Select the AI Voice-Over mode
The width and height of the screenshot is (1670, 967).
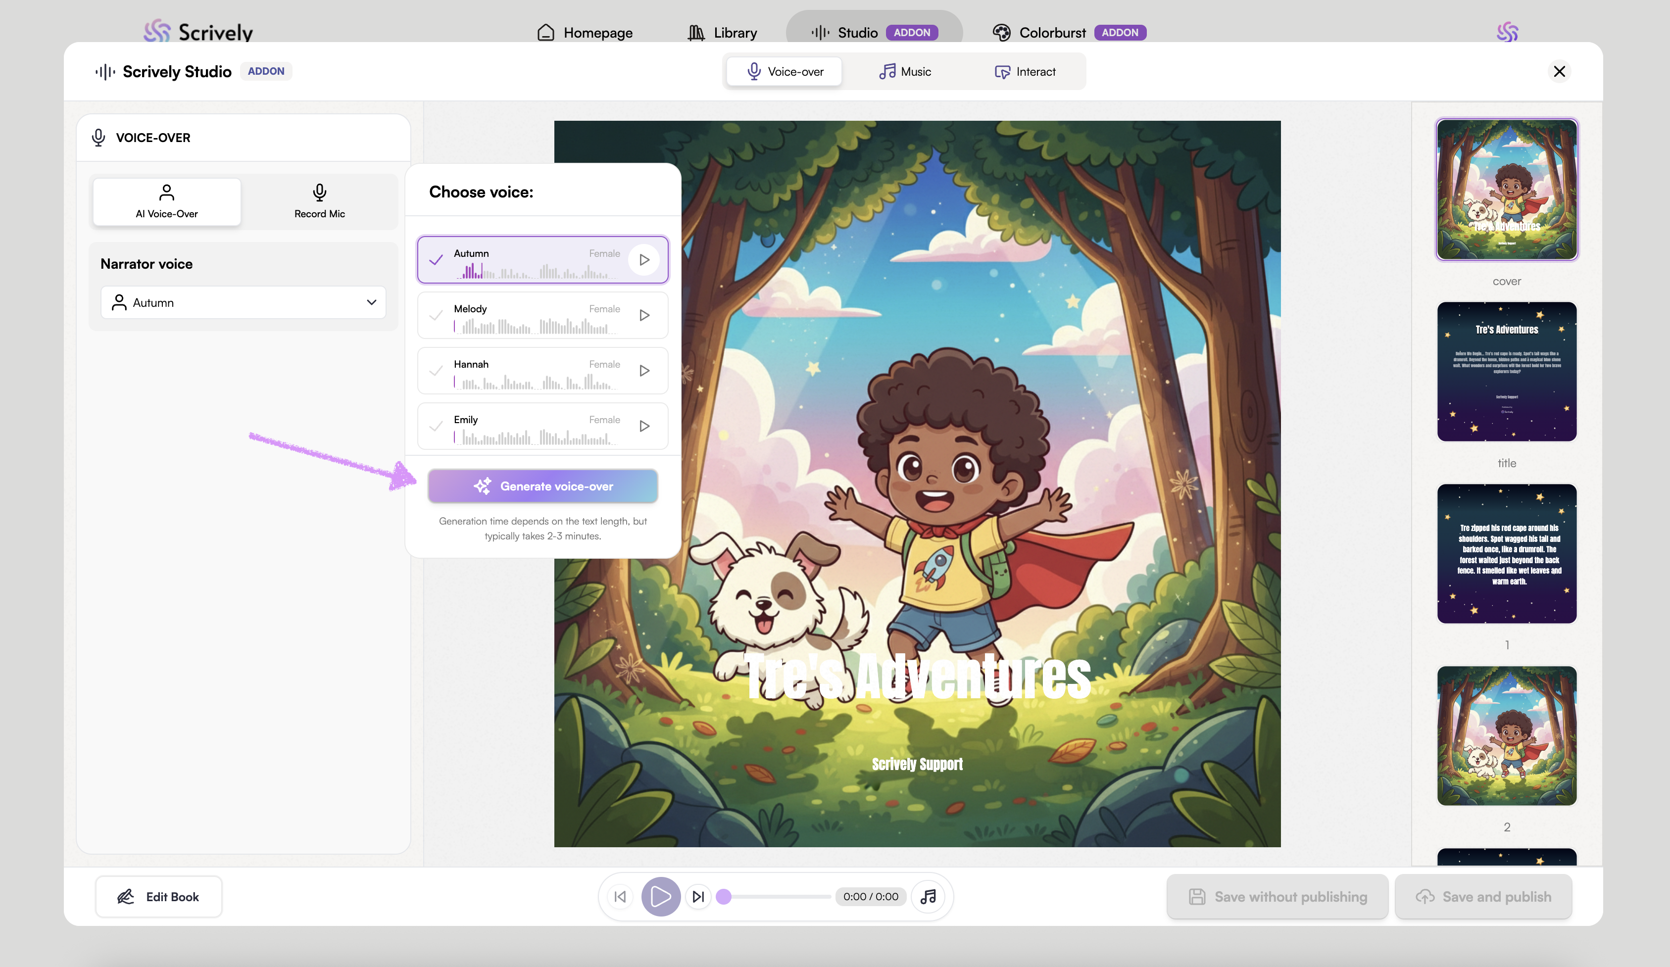(x=167, y=201)
